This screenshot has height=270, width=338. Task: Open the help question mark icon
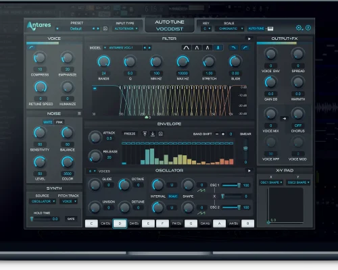click(308, 28)
